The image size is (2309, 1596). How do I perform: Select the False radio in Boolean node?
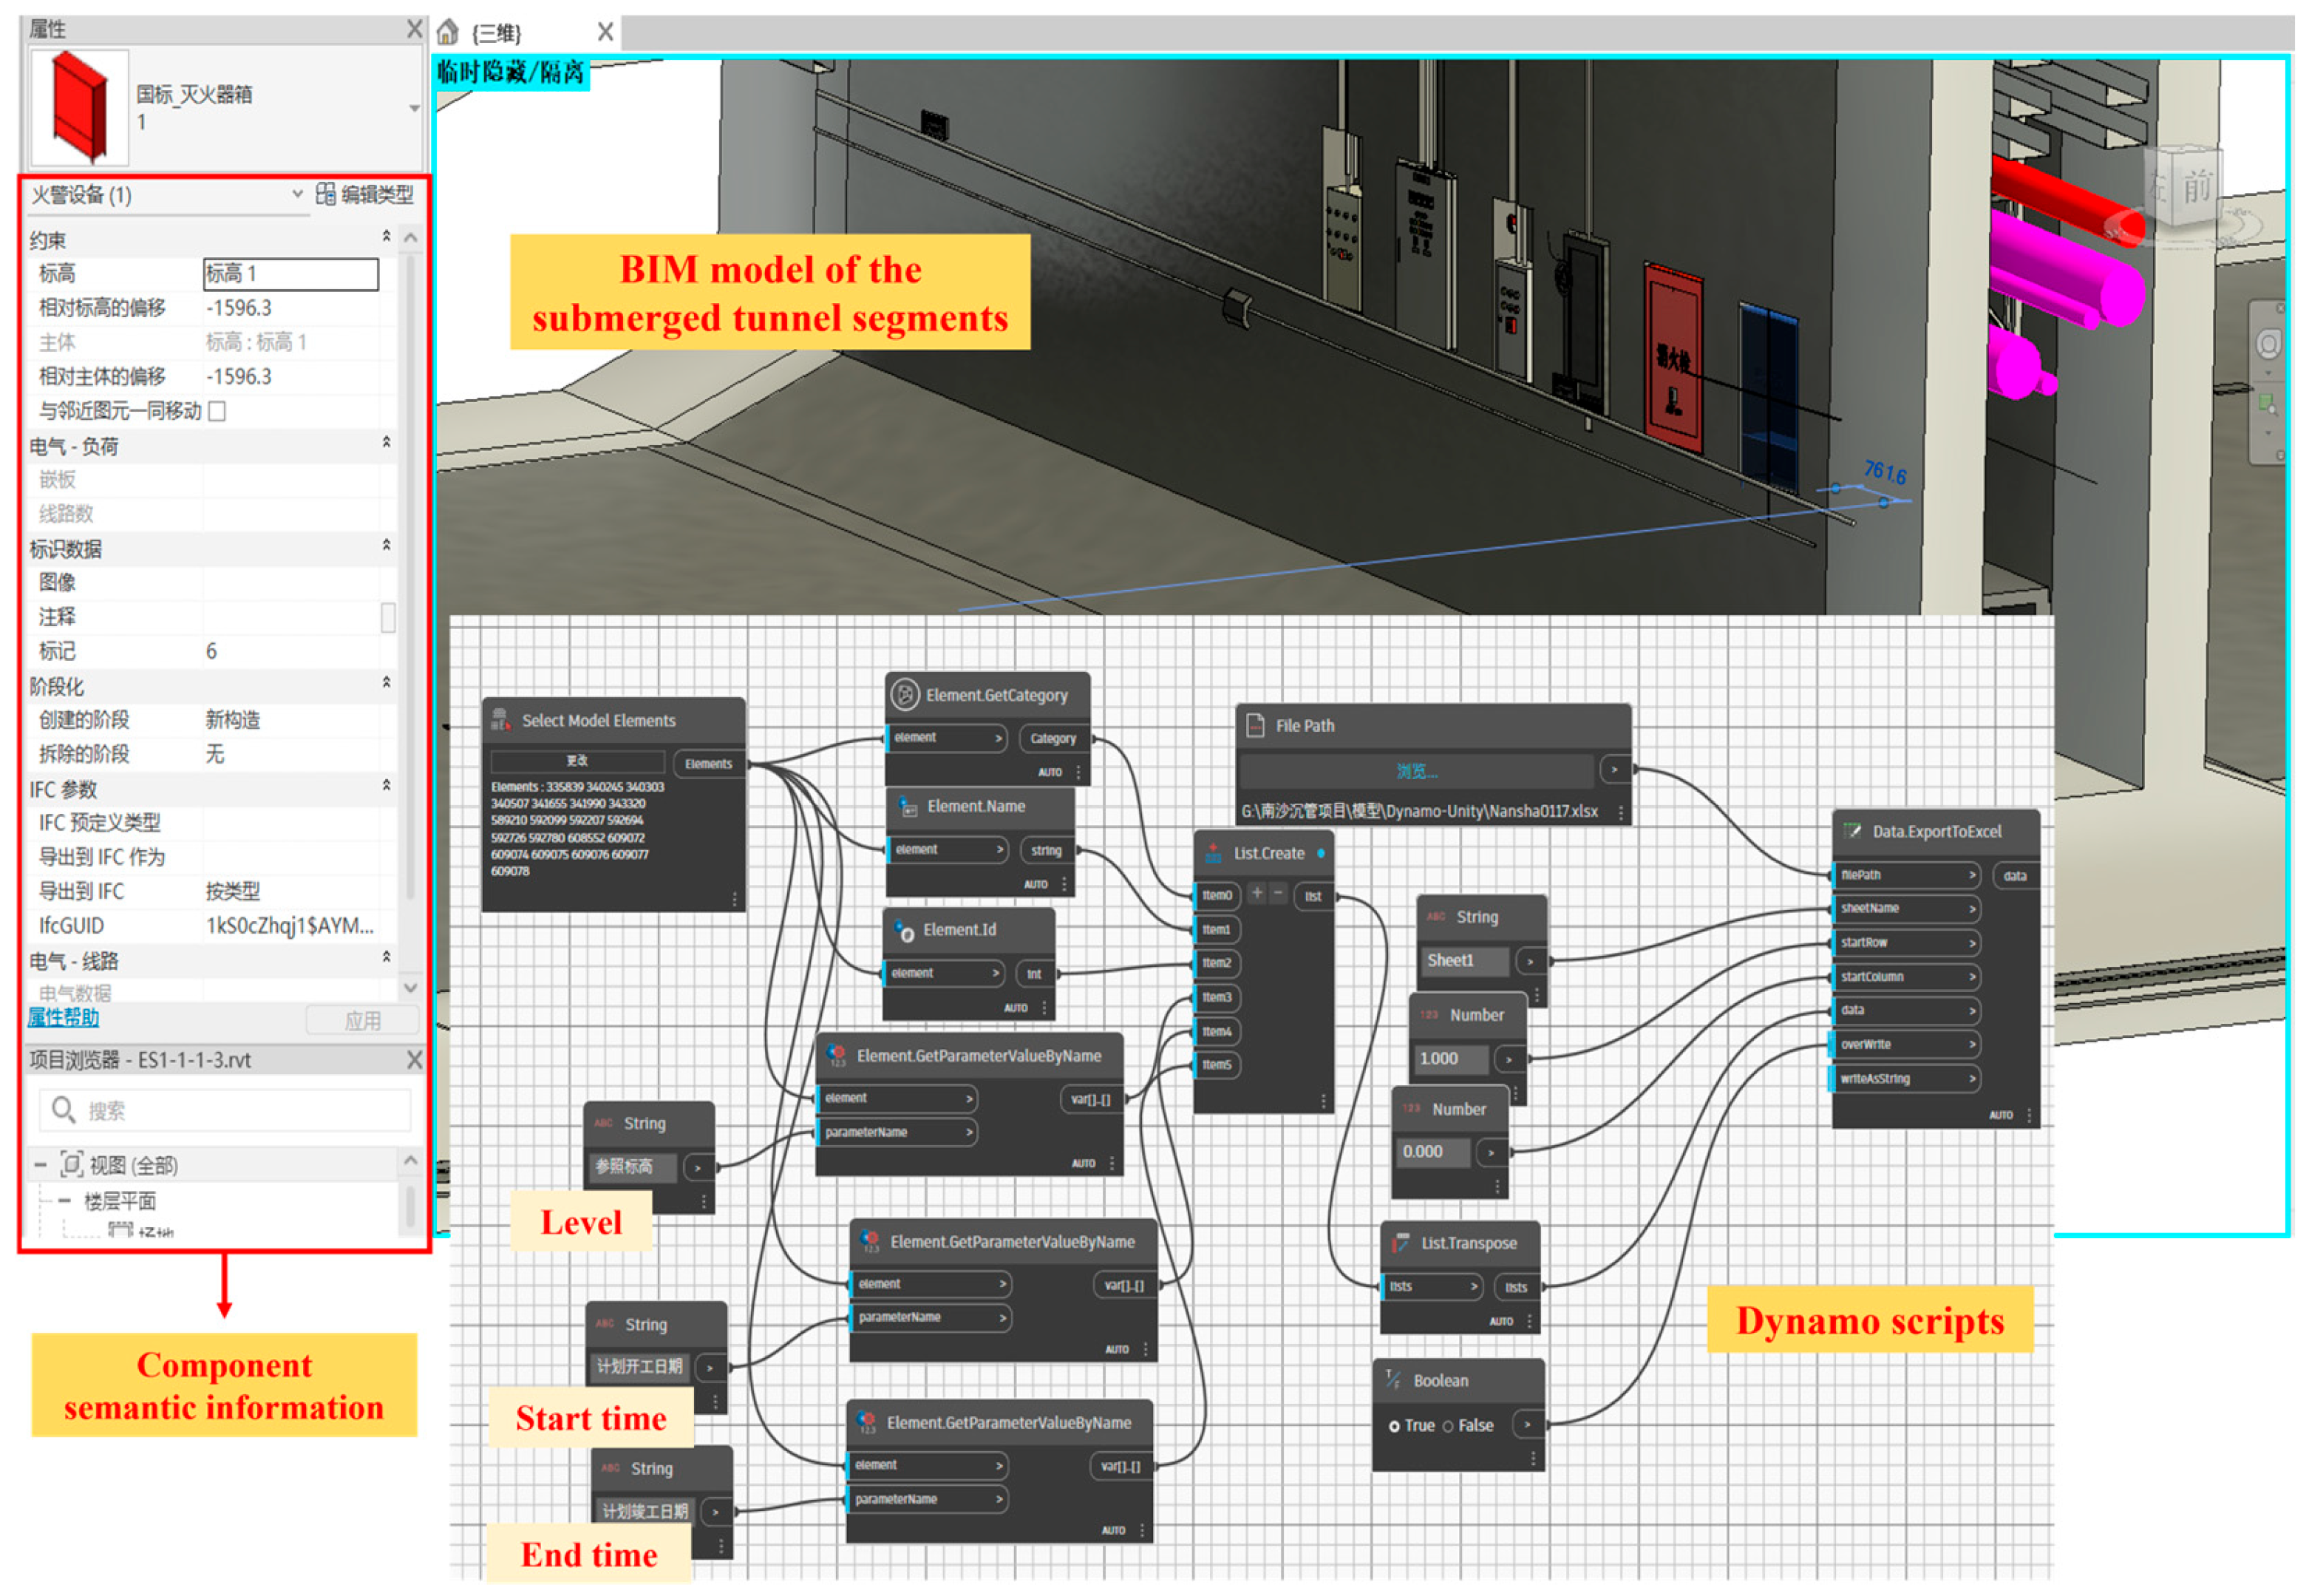tap(1447, 1426)
